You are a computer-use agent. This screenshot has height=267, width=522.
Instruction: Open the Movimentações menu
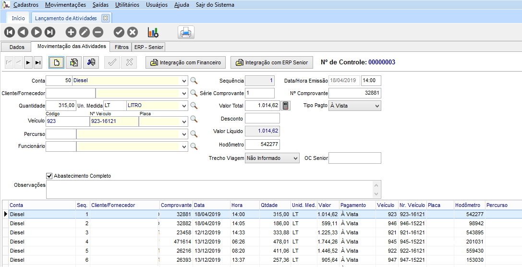click(x=65, y=5)
